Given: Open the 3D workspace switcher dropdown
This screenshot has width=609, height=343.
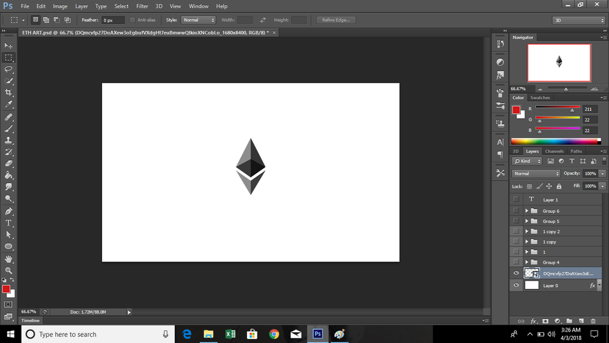Looking at the screenshot, I should tap(579, 20).
